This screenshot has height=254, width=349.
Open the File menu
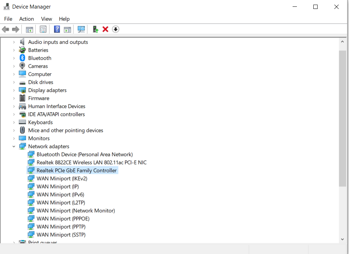pos(8,19)
